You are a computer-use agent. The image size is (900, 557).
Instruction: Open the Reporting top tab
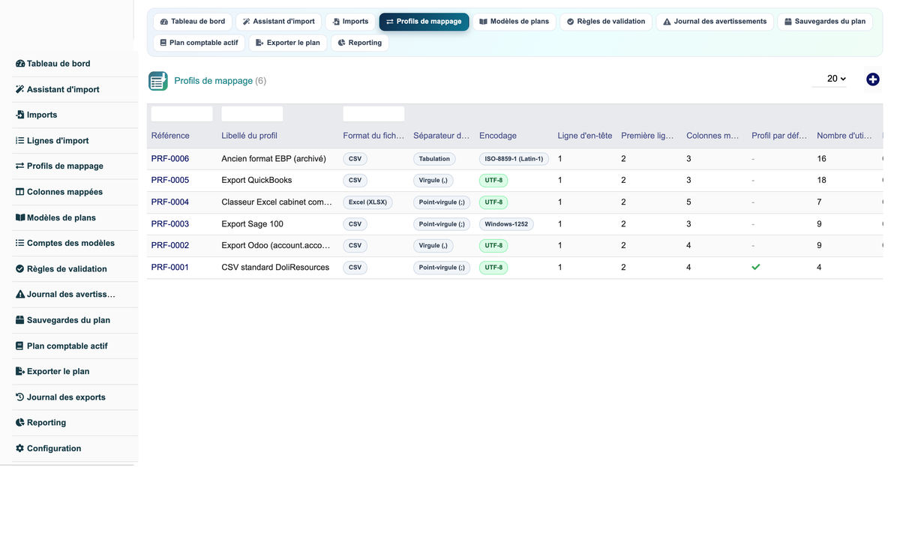click(x=359, y=43)
